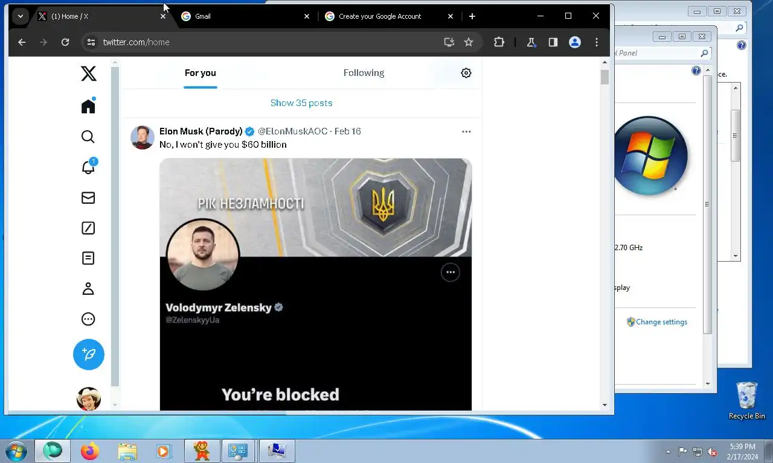773x463 pixels.
Task: Open Notifications bell in sidebar
Action: tap(88, 167)
